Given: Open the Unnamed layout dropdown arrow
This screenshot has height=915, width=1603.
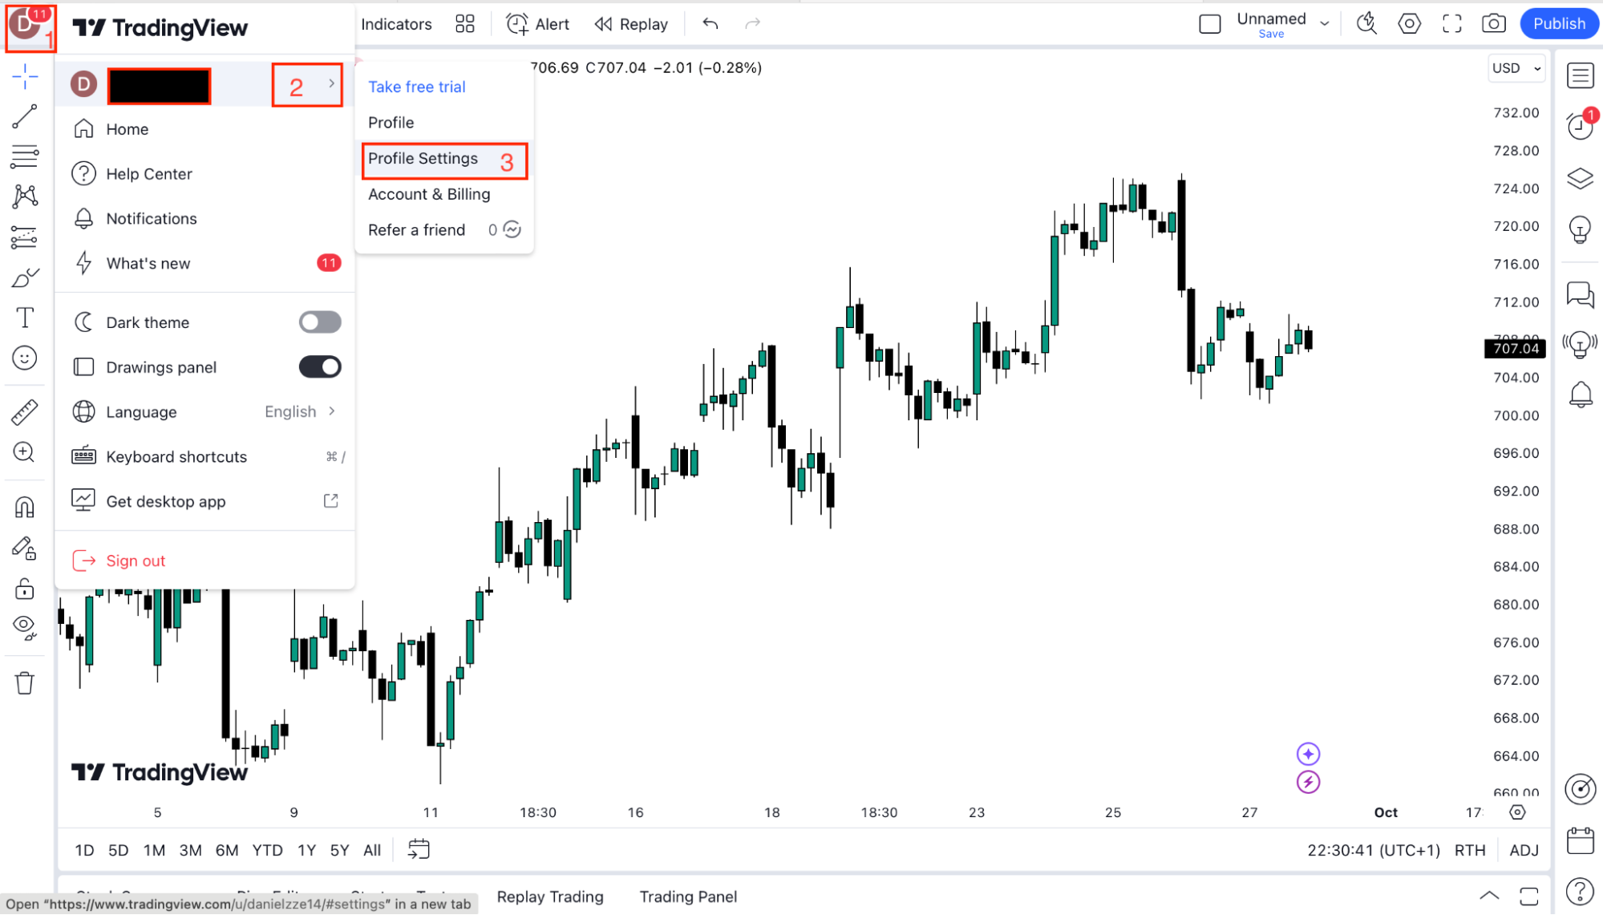Looking at the screenshot, I should point(1325,23).
